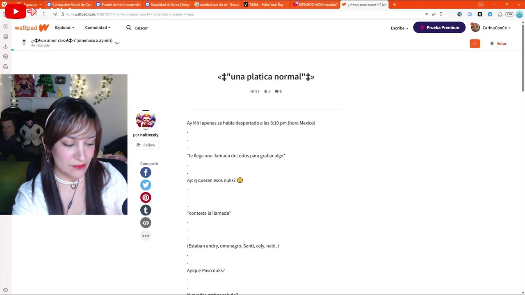
Task: Expand the story chapter list chevron
Action: tap(117, 43)
